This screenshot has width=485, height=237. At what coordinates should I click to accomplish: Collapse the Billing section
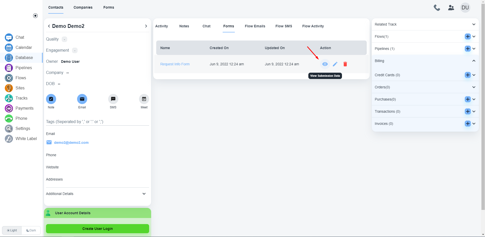(474, 61)
